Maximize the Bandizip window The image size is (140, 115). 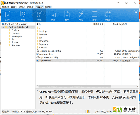[x=127, y=3]
